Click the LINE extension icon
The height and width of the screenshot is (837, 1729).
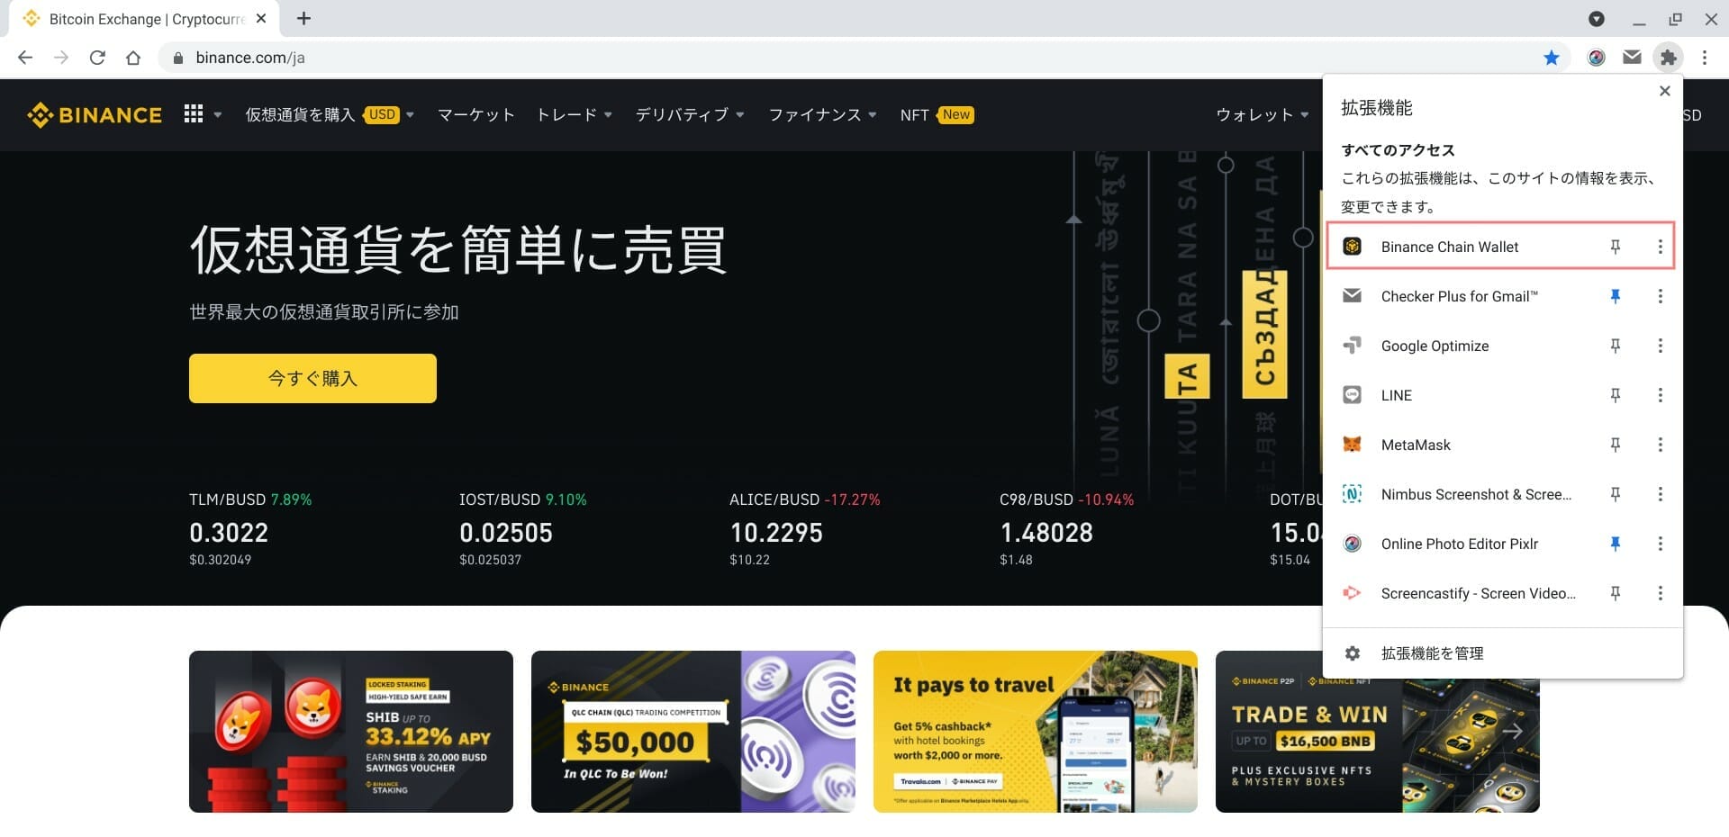tap(1352, 395)
